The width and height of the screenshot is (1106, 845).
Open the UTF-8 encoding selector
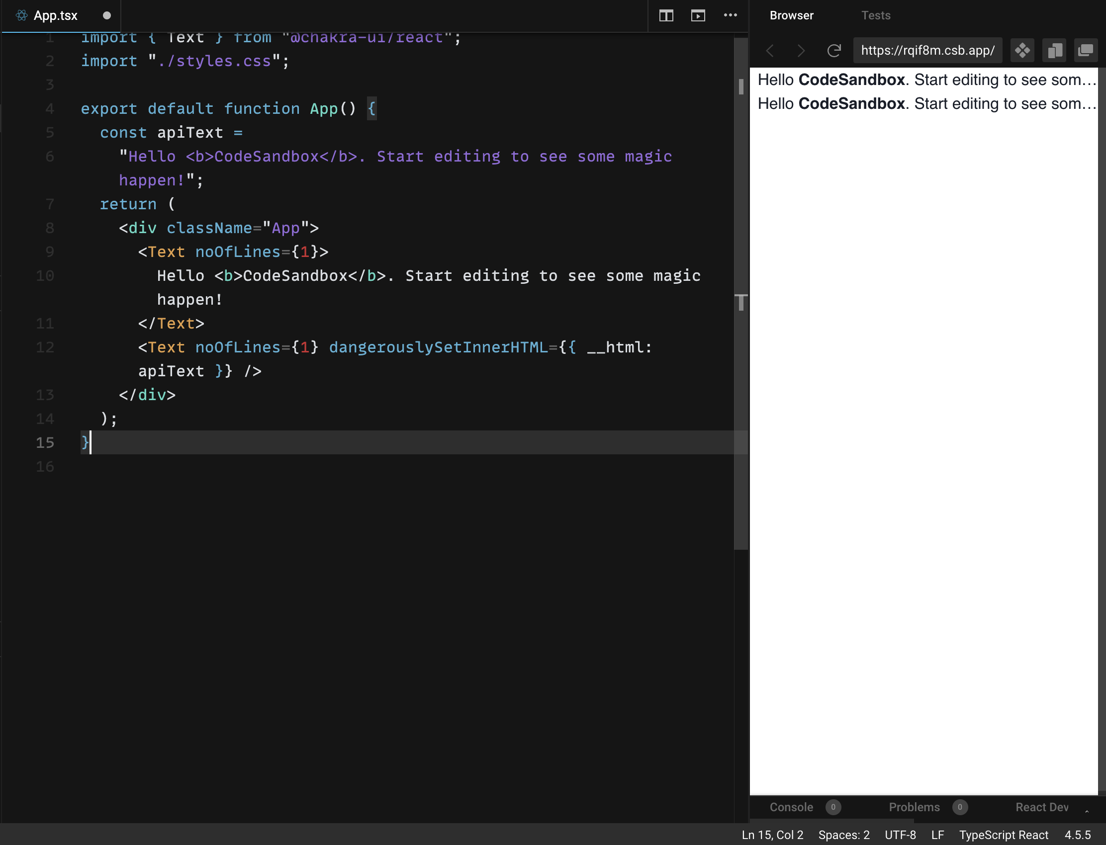tap(901, 835)
